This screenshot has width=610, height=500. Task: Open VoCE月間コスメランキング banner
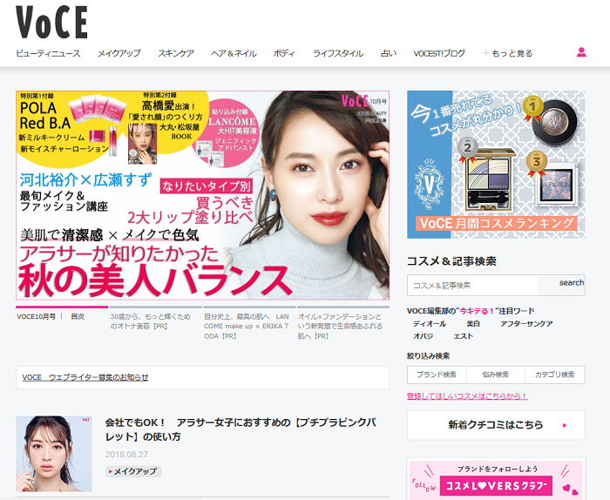(x=496, y=165)
